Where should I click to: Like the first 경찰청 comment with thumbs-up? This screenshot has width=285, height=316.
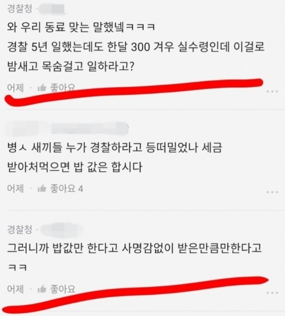coord(42,88)
